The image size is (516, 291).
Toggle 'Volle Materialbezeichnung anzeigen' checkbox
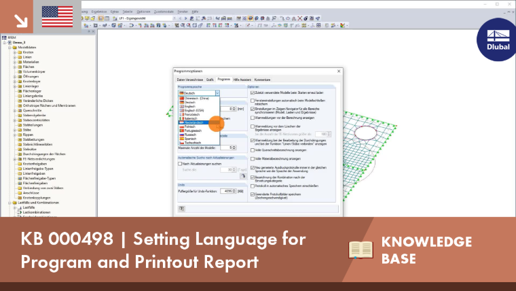(x=253, y=159)
